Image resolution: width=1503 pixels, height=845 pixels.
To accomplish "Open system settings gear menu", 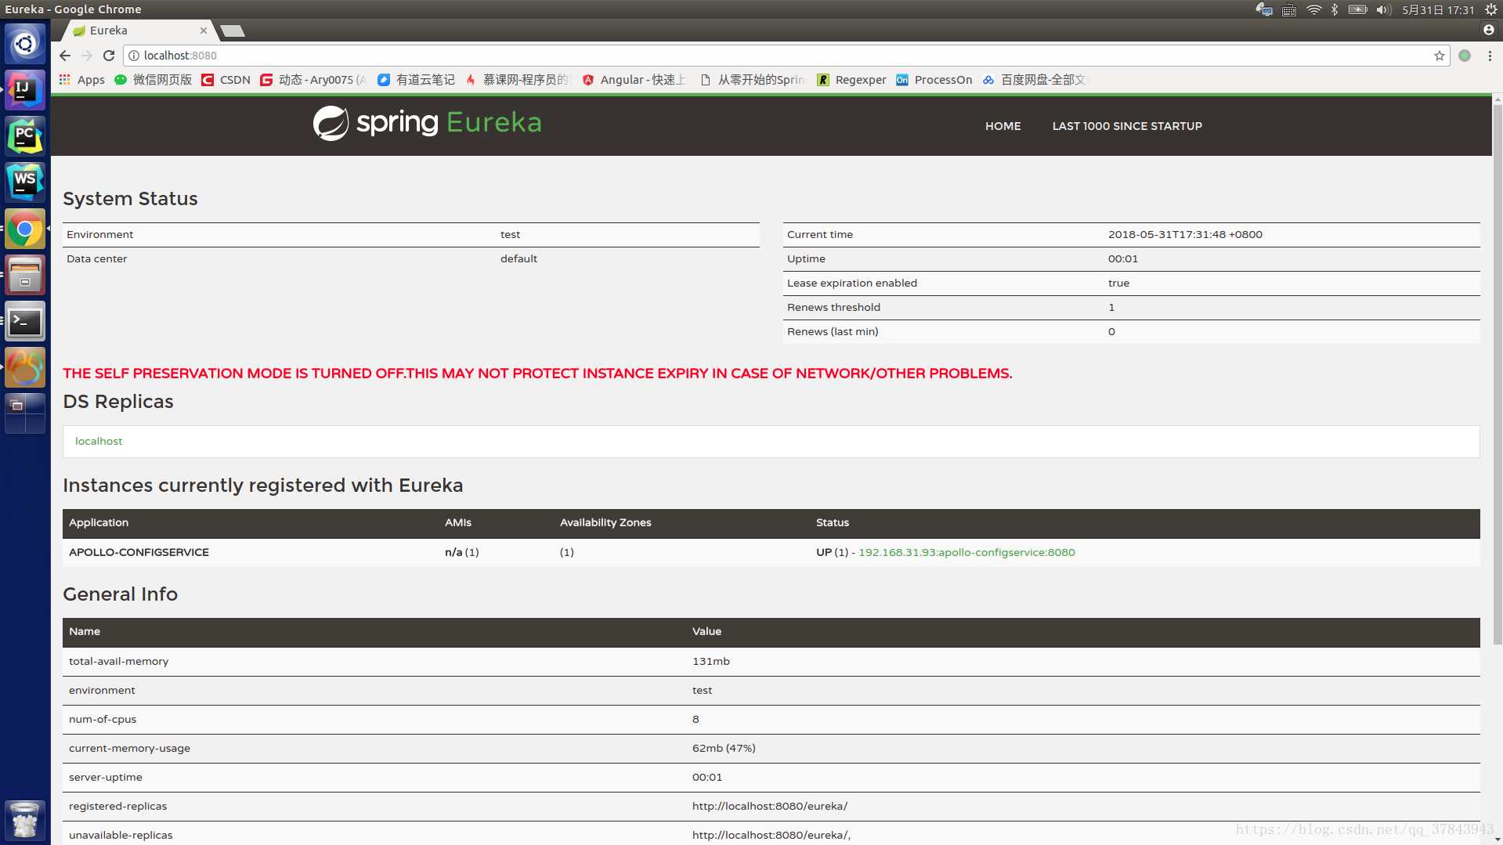I will coord(1491,9).
